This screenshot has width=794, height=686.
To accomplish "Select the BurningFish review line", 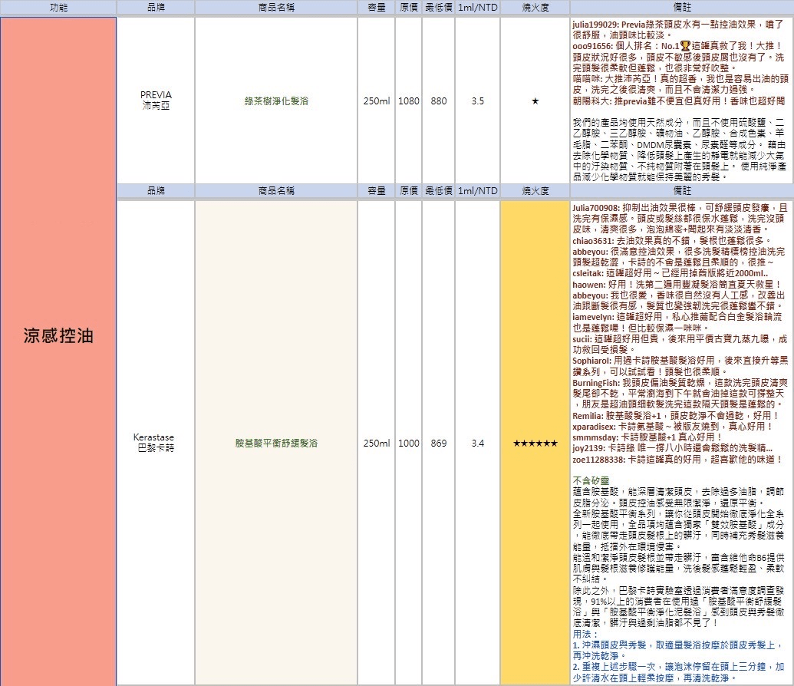I will 680,393.
